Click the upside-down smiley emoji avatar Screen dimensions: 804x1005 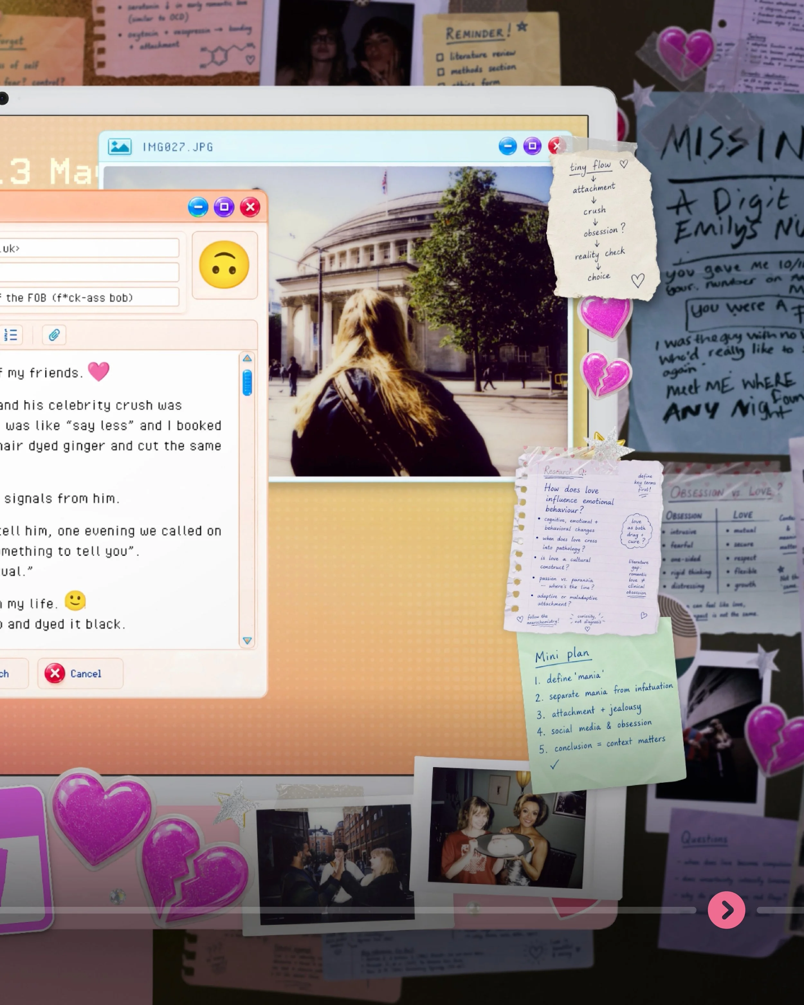(x=224, y=265)
